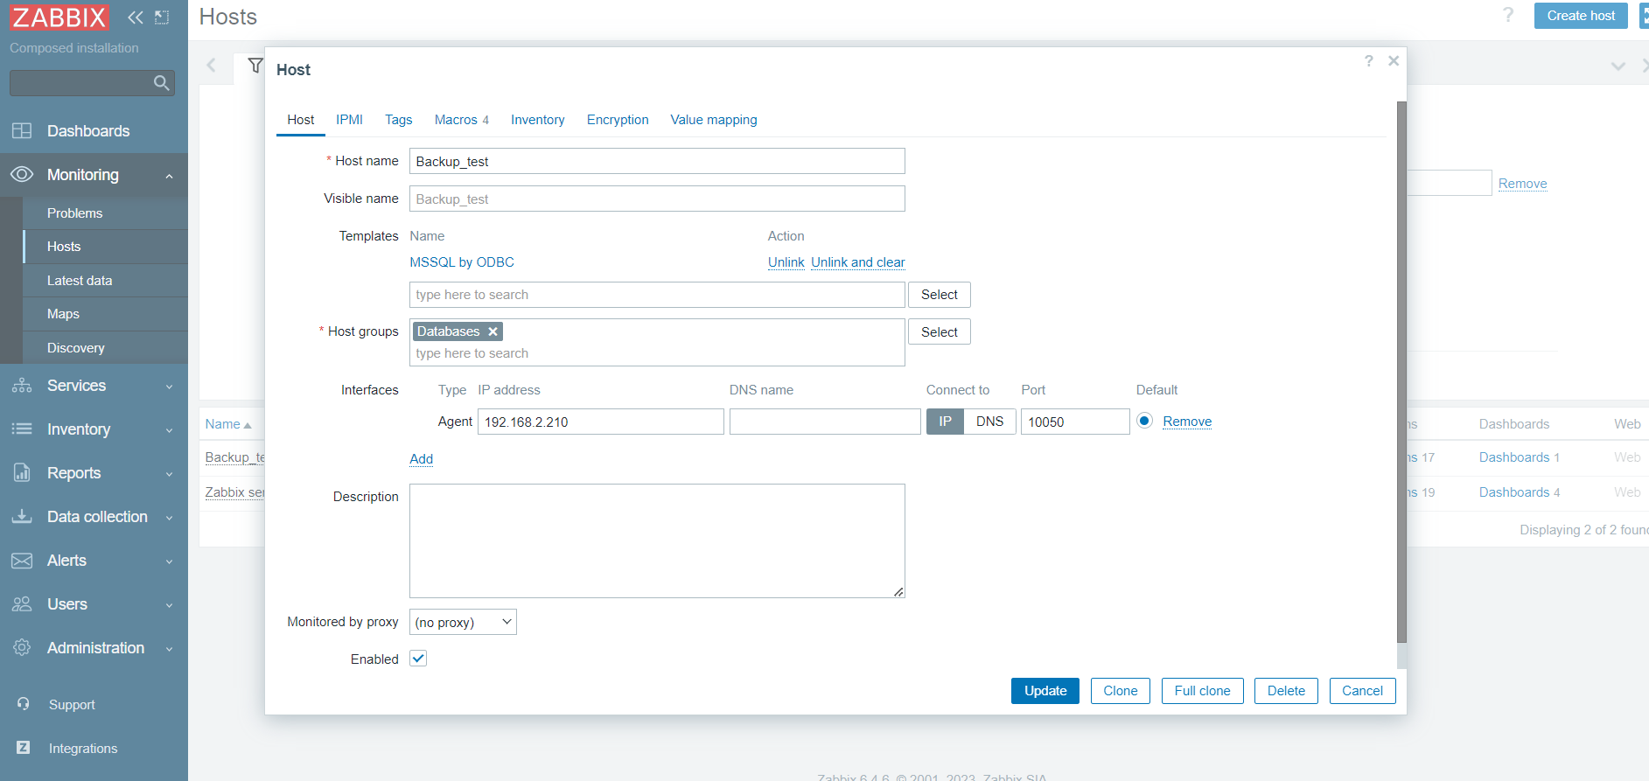
Task: Expand the Data collection chevron
Action: [169, 518]
